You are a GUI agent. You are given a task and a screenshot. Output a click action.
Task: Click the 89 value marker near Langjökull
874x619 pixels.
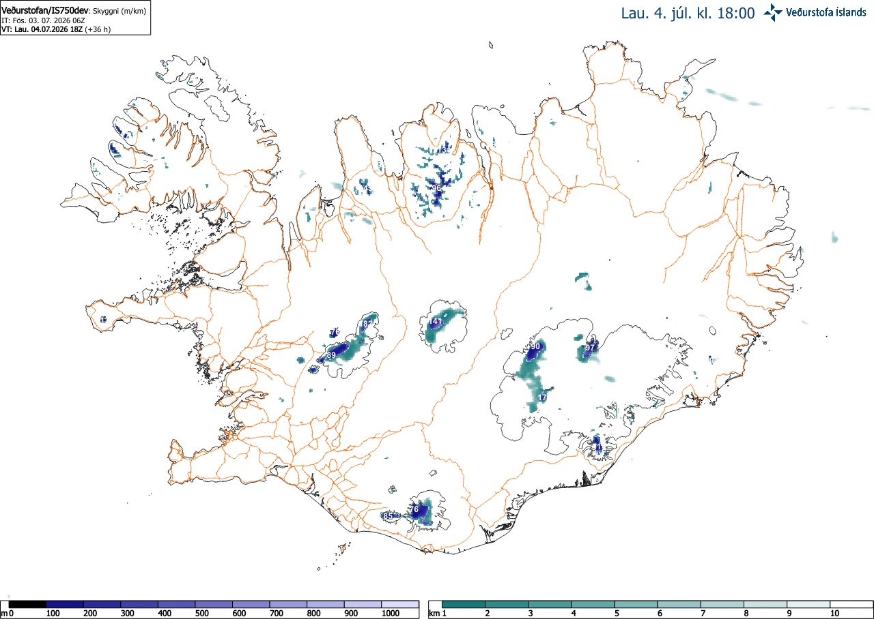[331, 356]
